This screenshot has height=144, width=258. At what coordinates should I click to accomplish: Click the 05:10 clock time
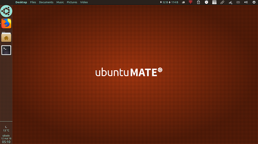[6, 142]
